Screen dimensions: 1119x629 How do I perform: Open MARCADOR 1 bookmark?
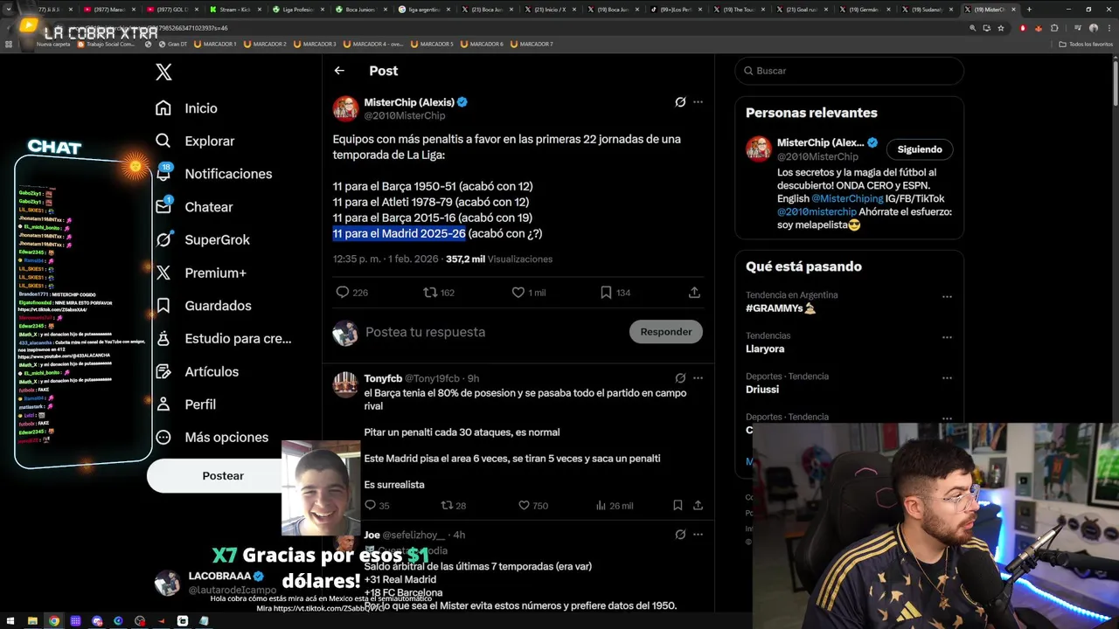tap(215, 44)
